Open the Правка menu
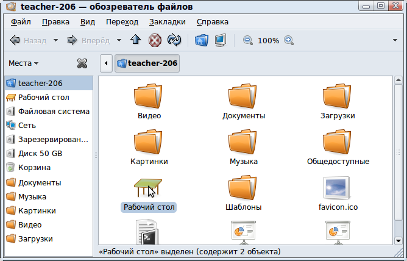 point(55,22)
